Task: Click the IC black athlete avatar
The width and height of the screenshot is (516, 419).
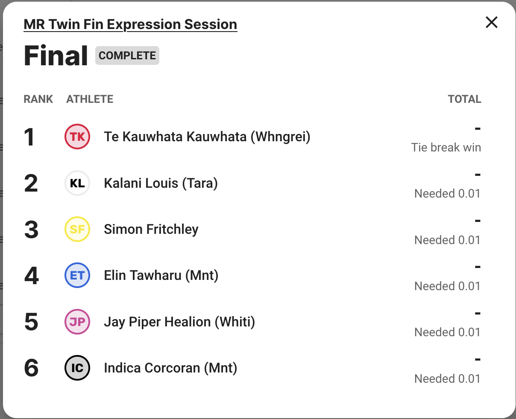Action: (77, 368)
